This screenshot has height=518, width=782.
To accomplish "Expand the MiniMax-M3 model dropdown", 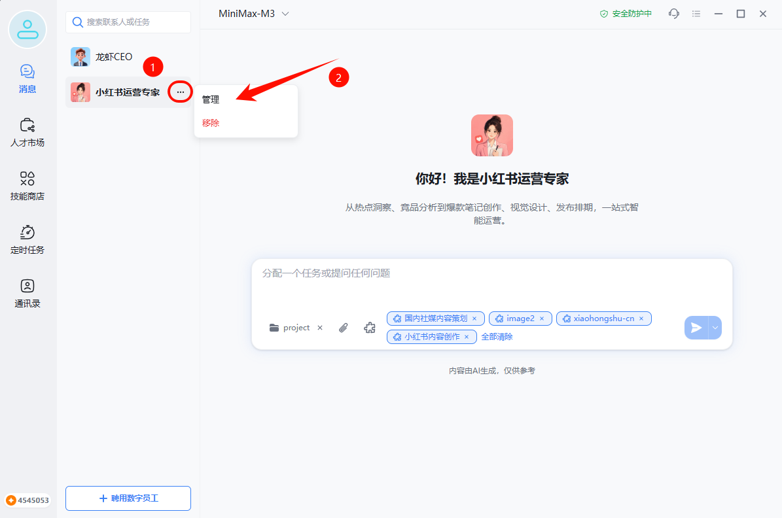I will (254, 14).
